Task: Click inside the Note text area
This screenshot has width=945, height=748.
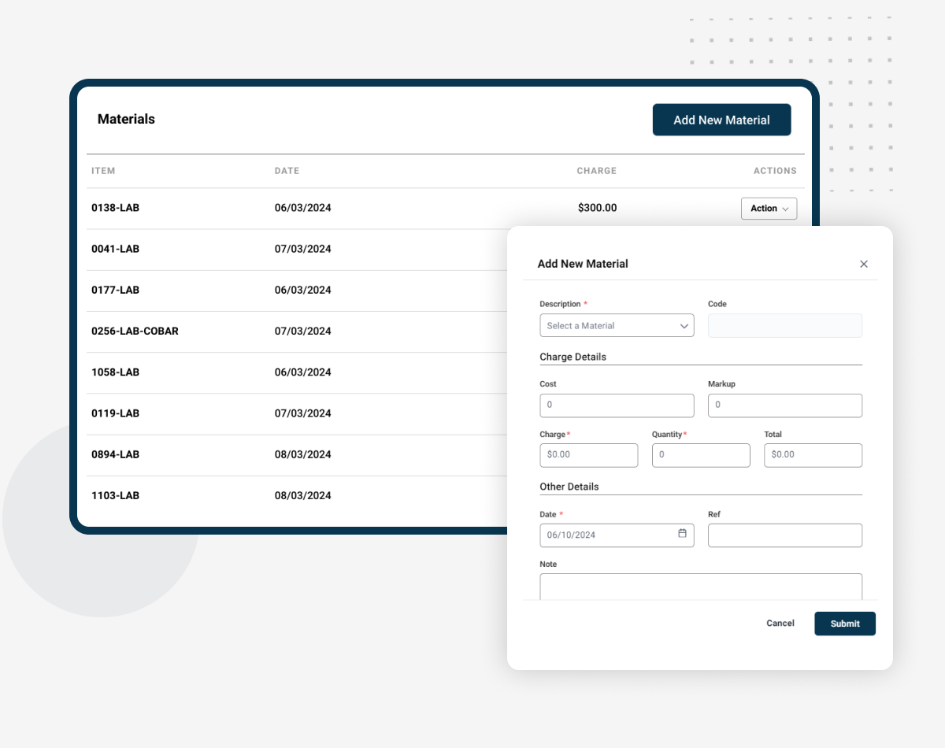Action: click(700, 587)
